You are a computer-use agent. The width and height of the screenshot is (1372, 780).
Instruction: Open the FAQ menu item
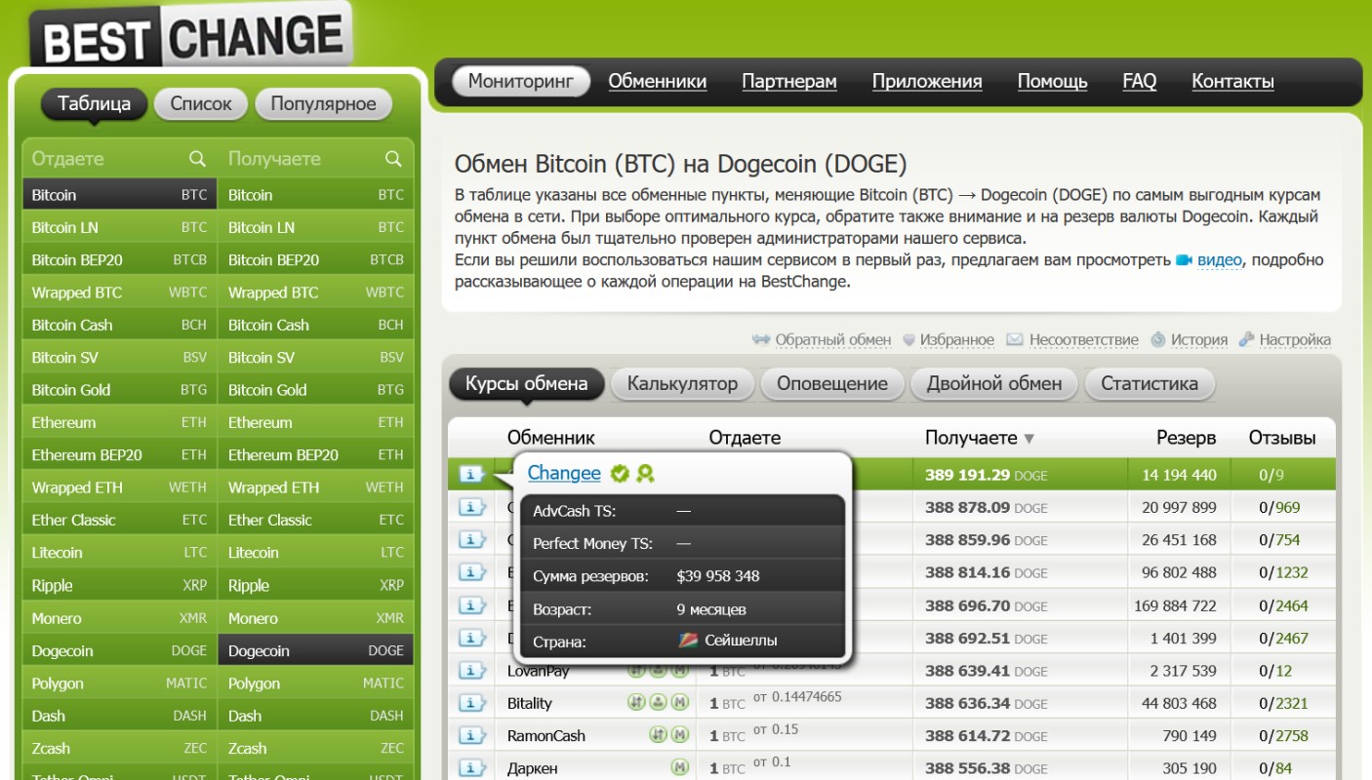[1140, 82]
